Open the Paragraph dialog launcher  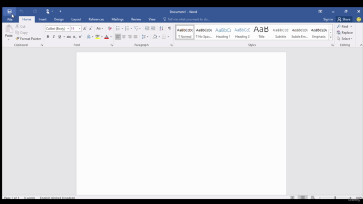click(171, 45)
